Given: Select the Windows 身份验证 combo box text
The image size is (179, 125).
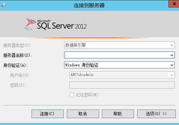Looking at the screenshot, I should coord(82,65).
